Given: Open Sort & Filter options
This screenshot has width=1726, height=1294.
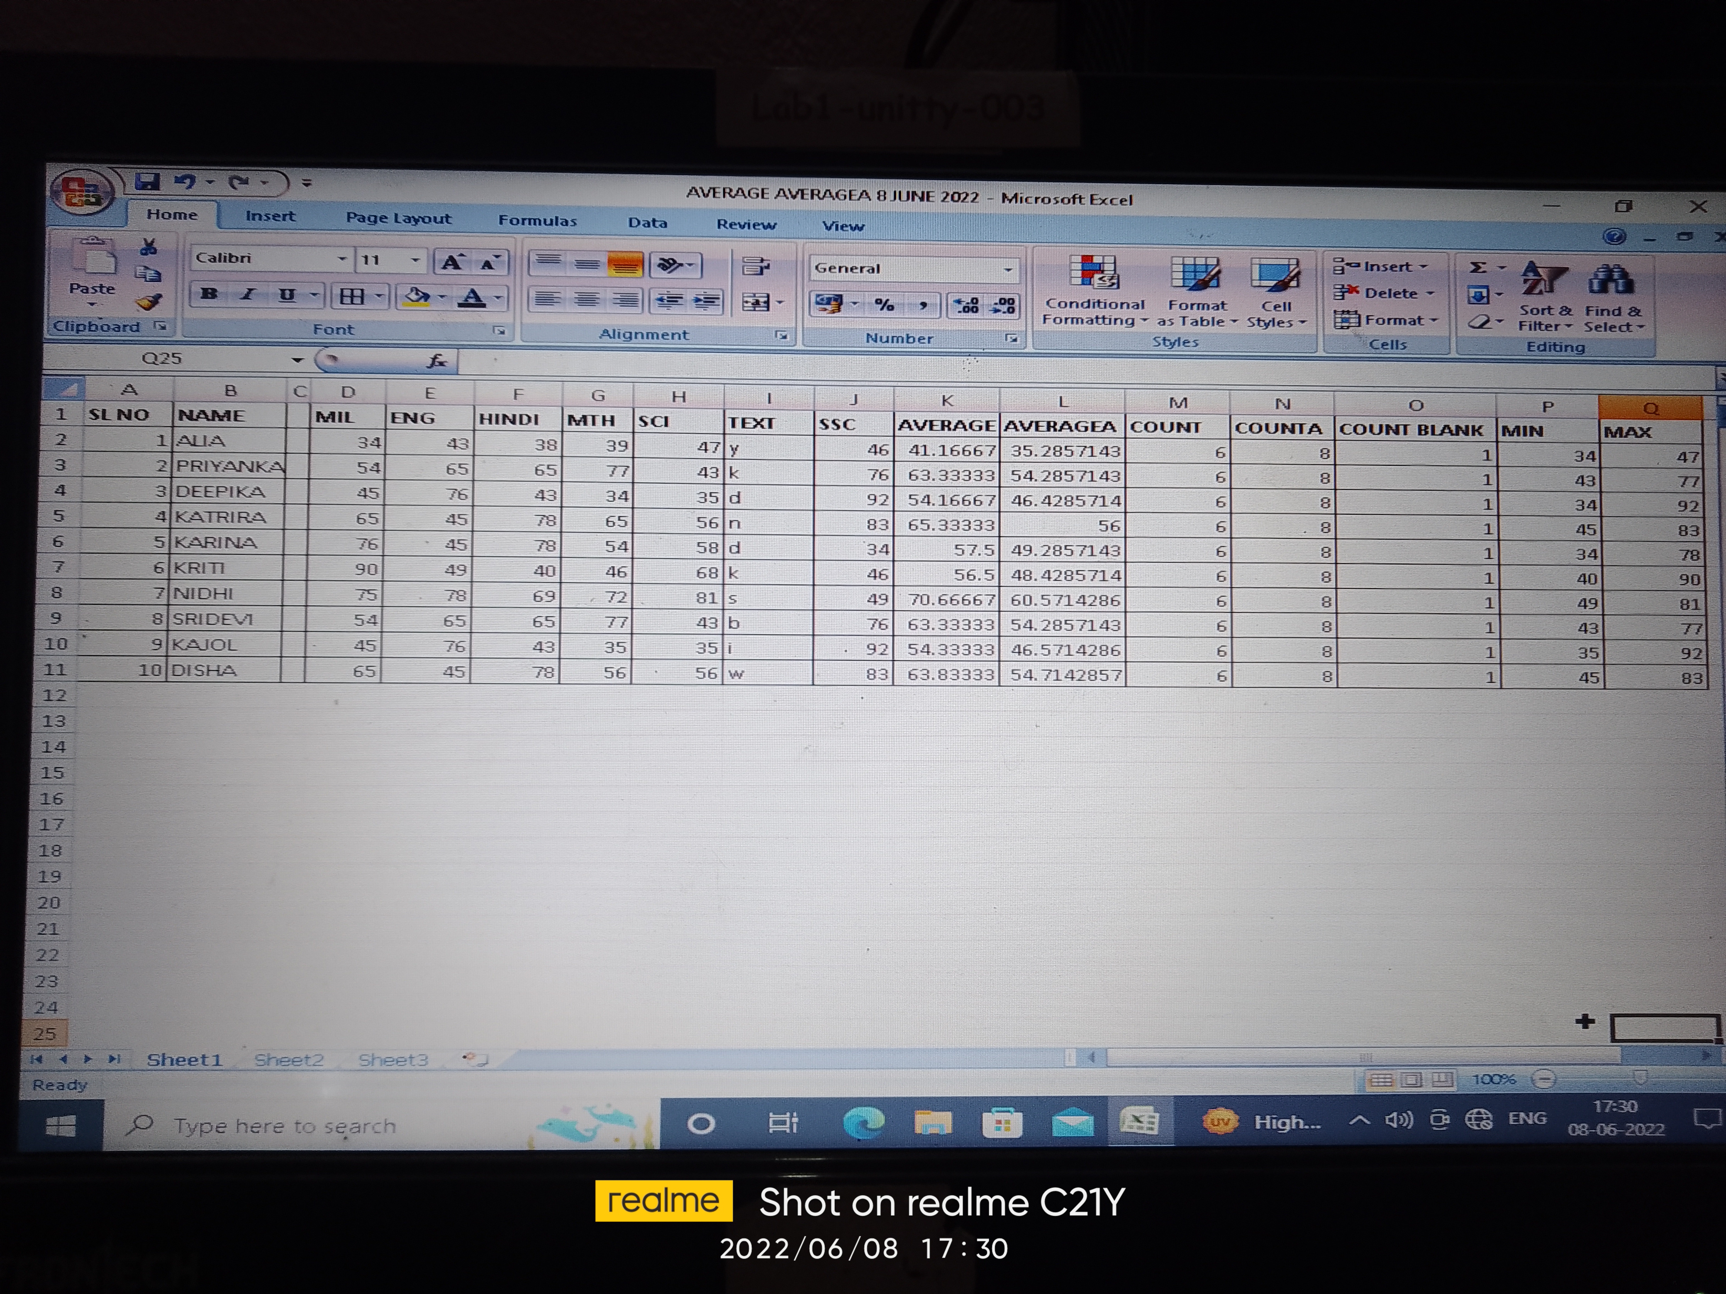Looking at the screenshot, I should tap(1544, 297).
